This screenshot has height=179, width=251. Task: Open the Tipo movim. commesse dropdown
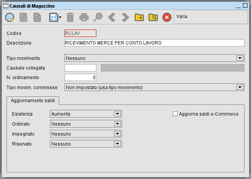240,88
